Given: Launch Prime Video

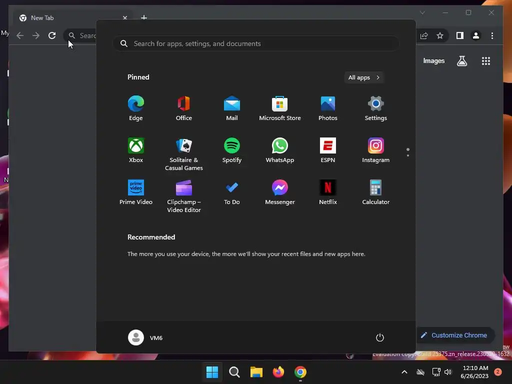Looking at the screenshot, I should click(x=136, y=192).
